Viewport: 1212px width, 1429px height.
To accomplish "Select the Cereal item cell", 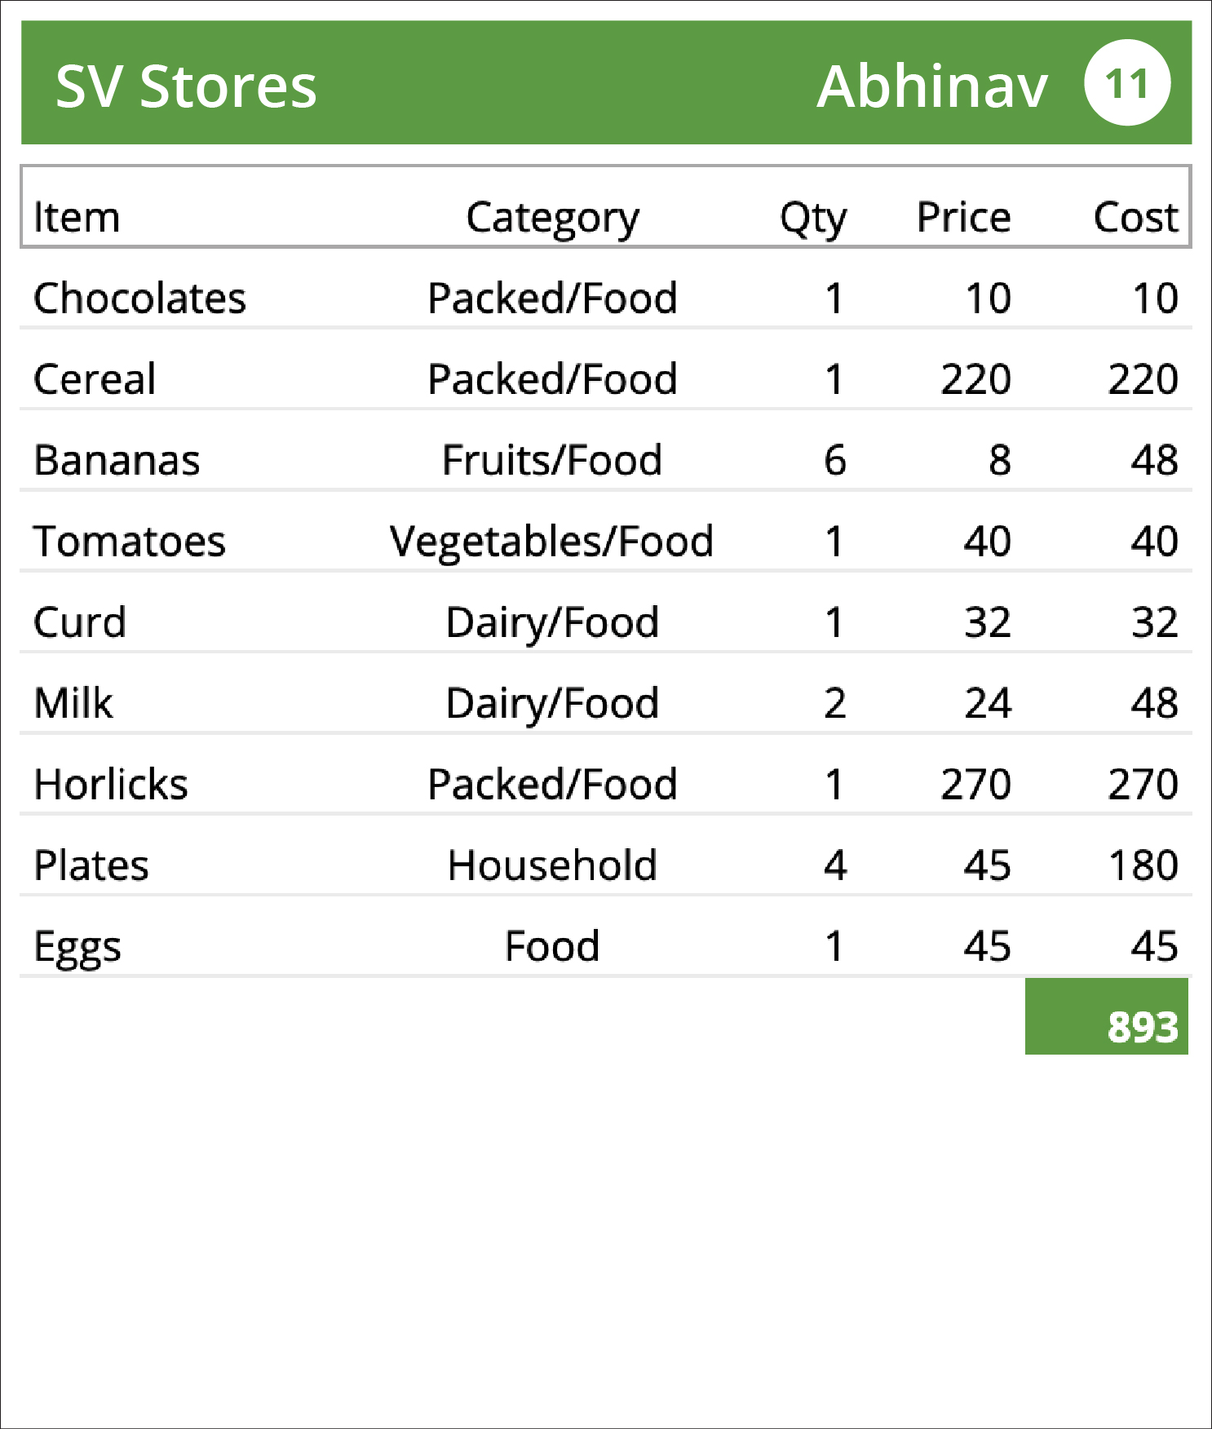I will click(95, 379).
